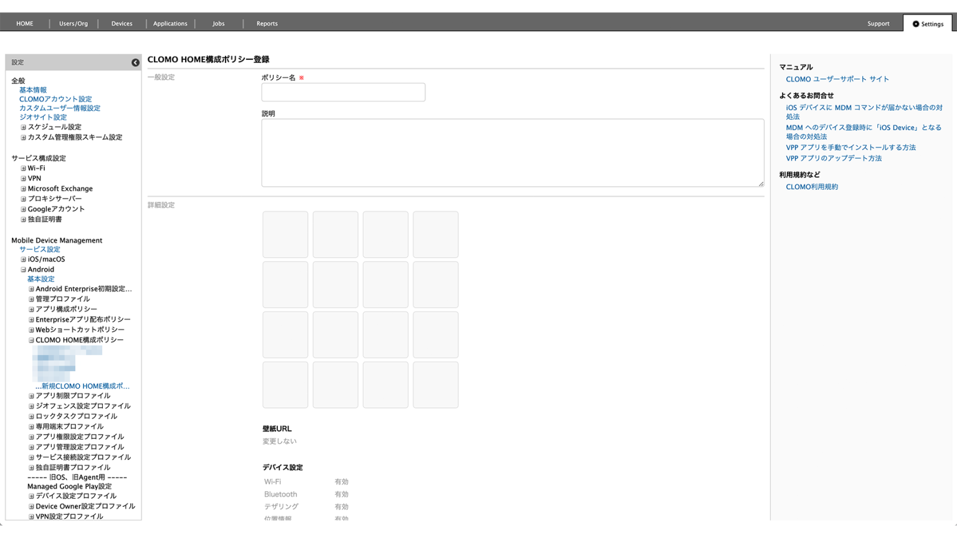Click the Jobs item in the top bar
This screenshot has height=538, width=957.
point(219,24)
